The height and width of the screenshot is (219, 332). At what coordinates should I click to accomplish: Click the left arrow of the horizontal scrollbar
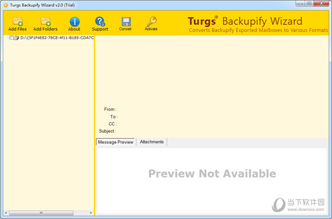point(6,213)
